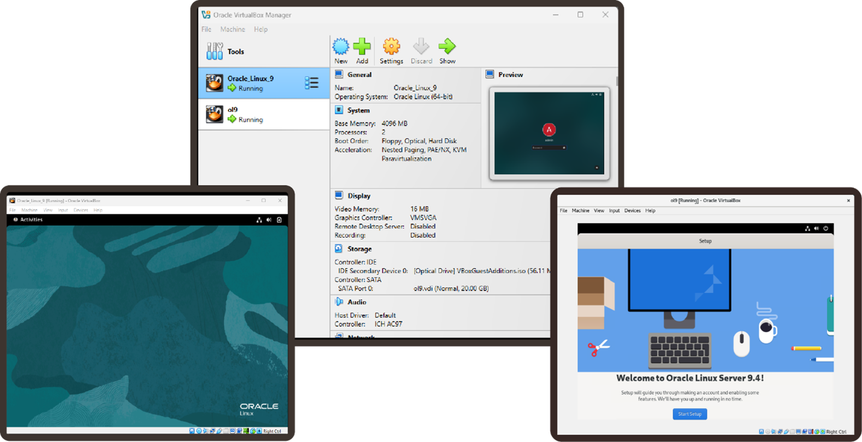This screenshot has height=442, width=862.
Task: Click the "16 MB" video memory value
Action: [420, 209]
